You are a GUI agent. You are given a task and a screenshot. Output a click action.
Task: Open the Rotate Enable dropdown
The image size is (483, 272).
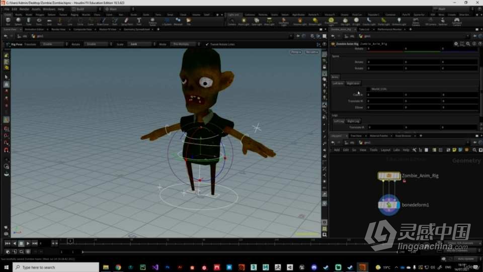tap(98, 44)
